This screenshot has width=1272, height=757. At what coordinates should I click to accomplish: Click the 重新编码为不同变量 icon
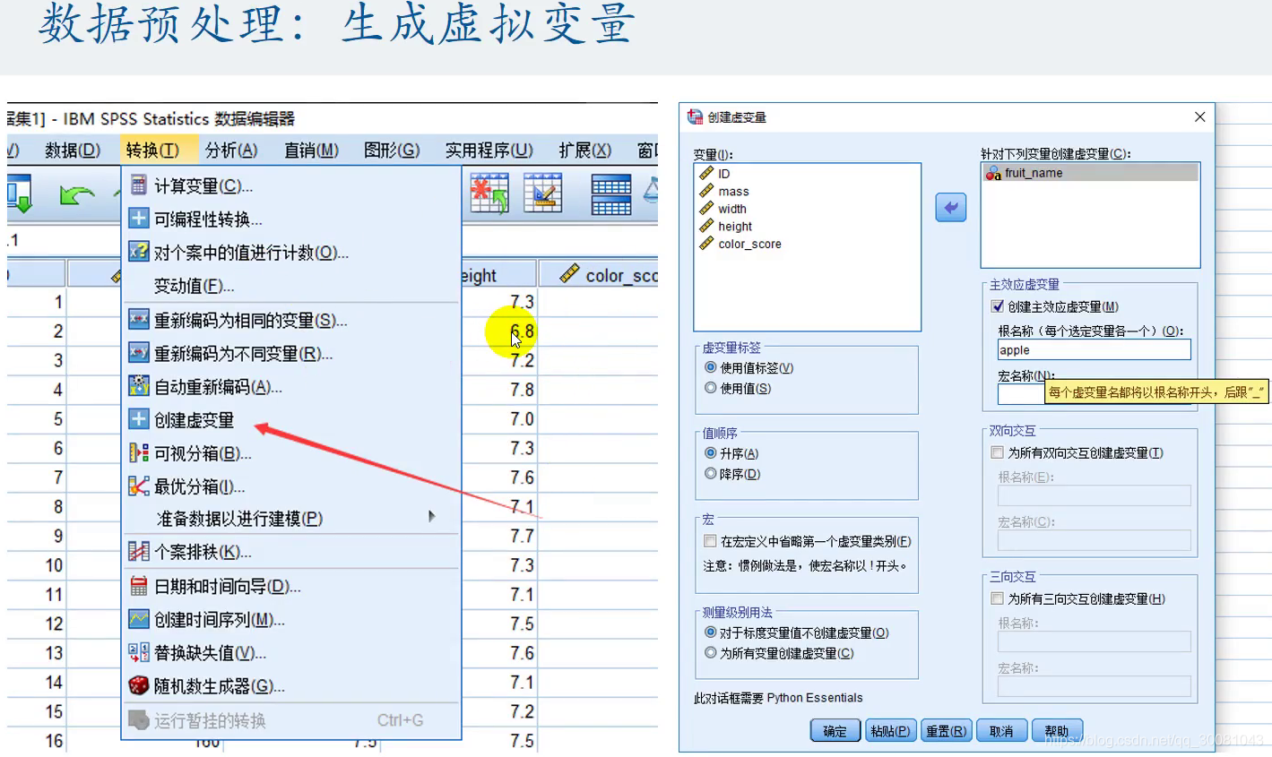click(138, 353)
